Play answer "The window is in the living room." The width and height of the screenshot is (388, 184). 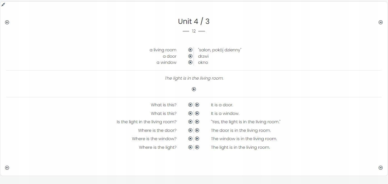tap(197, 139)
